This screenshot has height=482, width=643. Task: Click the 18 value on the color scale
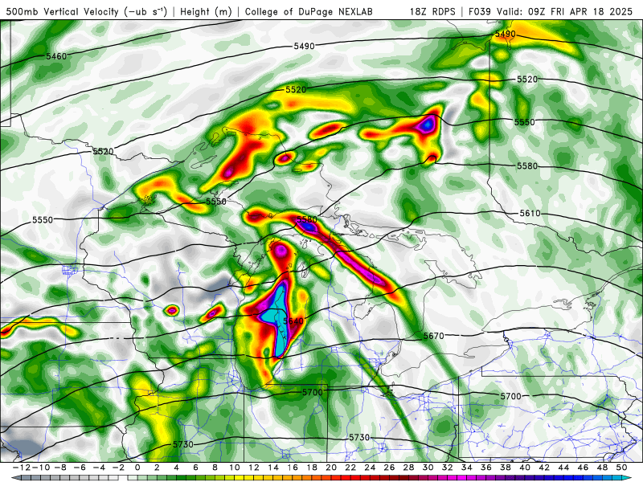312,468
